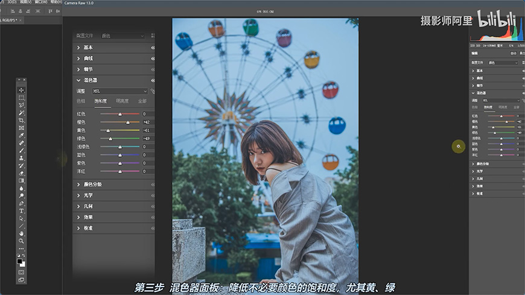Select the Dodge tool
525x295 pixels.
22,196
